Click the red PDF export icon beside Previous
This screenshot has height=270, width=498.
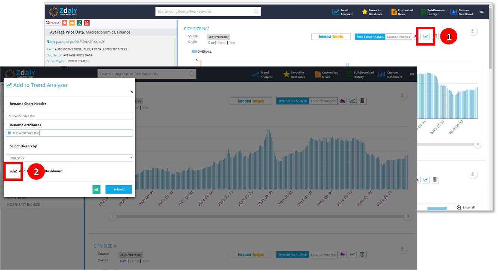[87, 23]
